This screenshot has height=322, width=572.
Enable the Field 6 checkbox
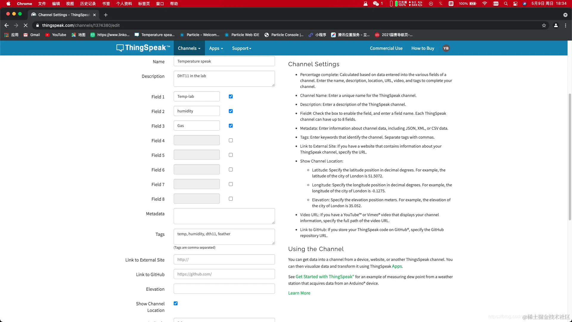[x=231, y=169]
